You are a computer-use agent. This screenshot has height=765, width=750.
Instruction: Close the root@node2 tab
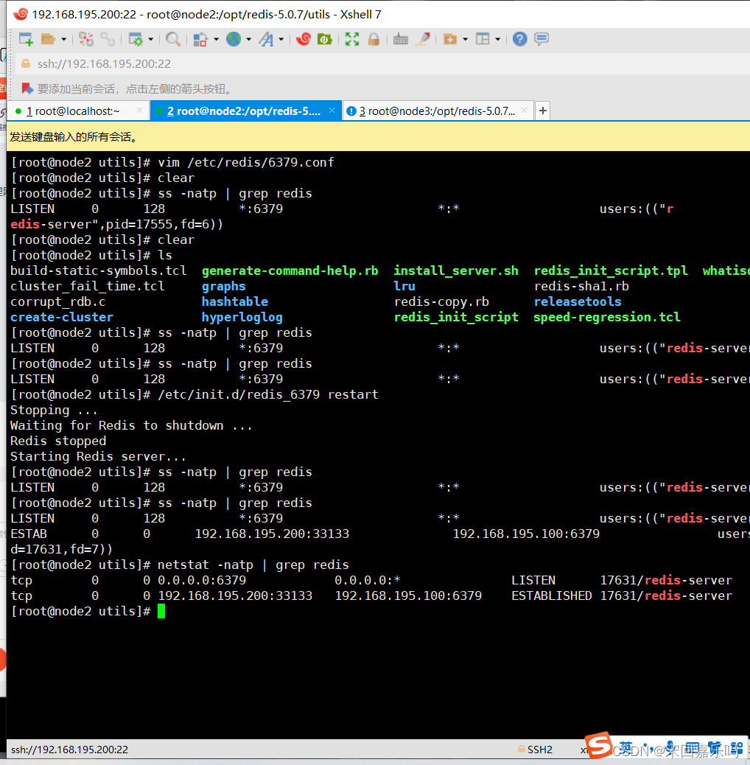tap(332, 111)
